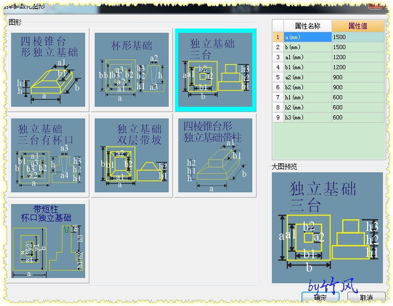This screenshot has height=306, width=393.
Task: Select the 带短柱杯口独立基础 shape
Action: point(48,241)
